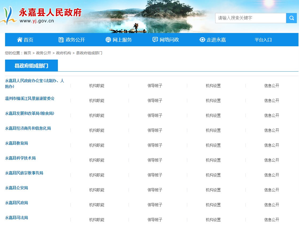Screen dimensions: 299x225
Task: Click the magnifier icon to search
Action: pyautogui.click(x=291, y=18)
